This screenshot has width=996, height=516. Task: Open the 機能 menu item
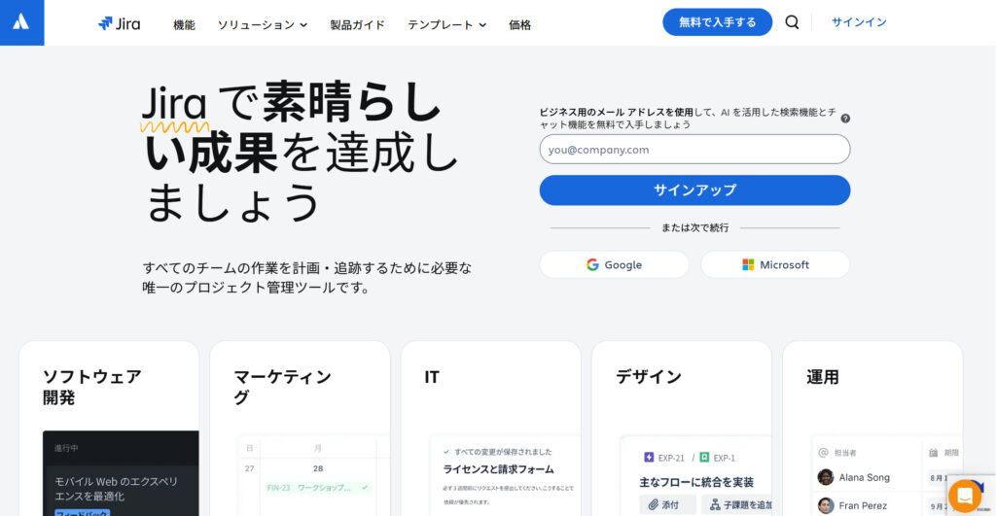[x=184, y=25]
